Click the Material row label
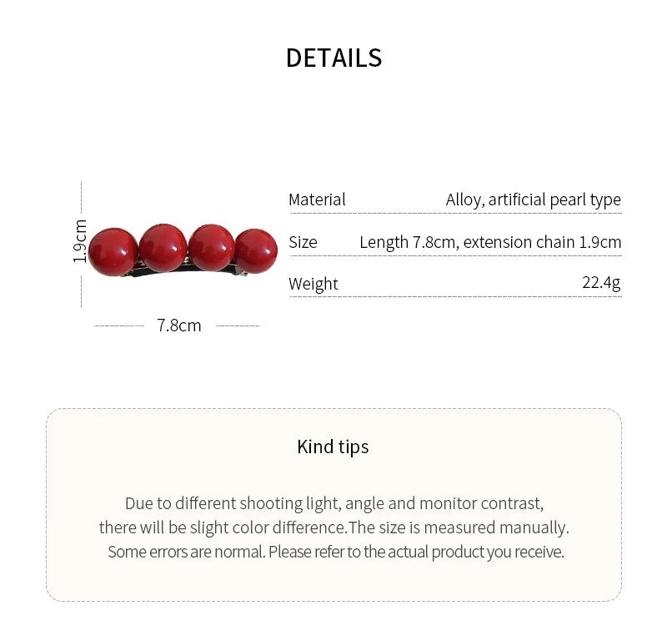The height and width of the screenshot is (631, 667). pos(317,199)
